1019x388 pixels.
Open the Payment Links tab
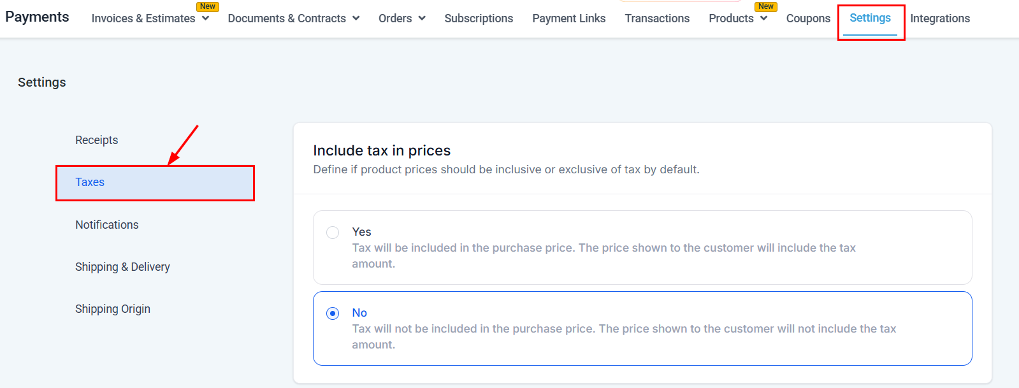coord(568,18)
